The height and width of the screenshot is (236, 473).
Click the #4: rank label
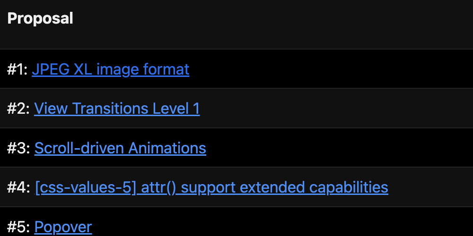point(19,188)
